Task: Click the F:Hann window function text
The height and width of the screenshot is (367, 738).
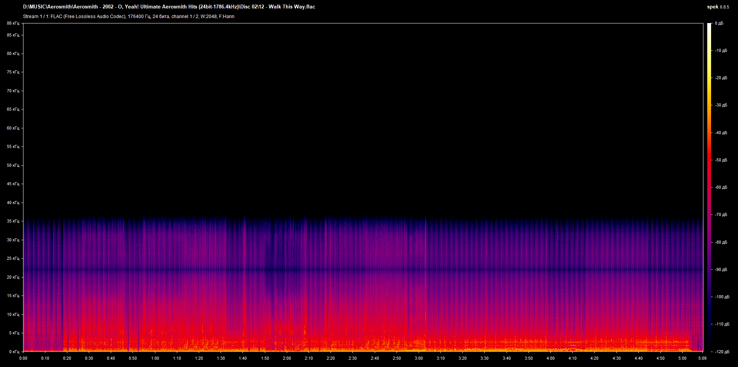Action: 229,17
